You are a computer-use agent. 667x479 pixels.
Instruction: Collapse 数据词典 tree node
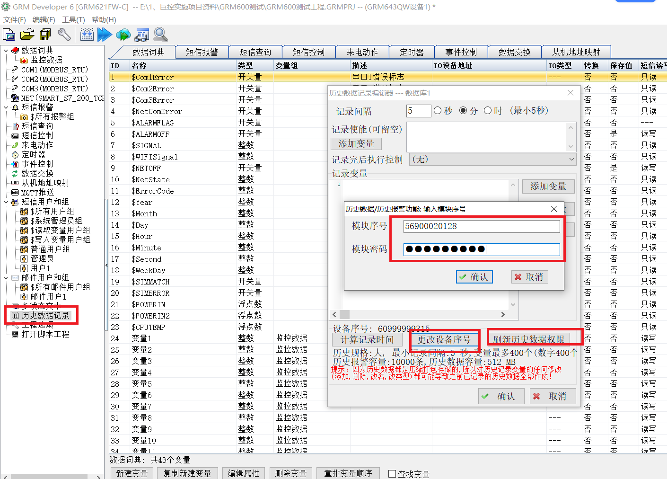(6, 50)
